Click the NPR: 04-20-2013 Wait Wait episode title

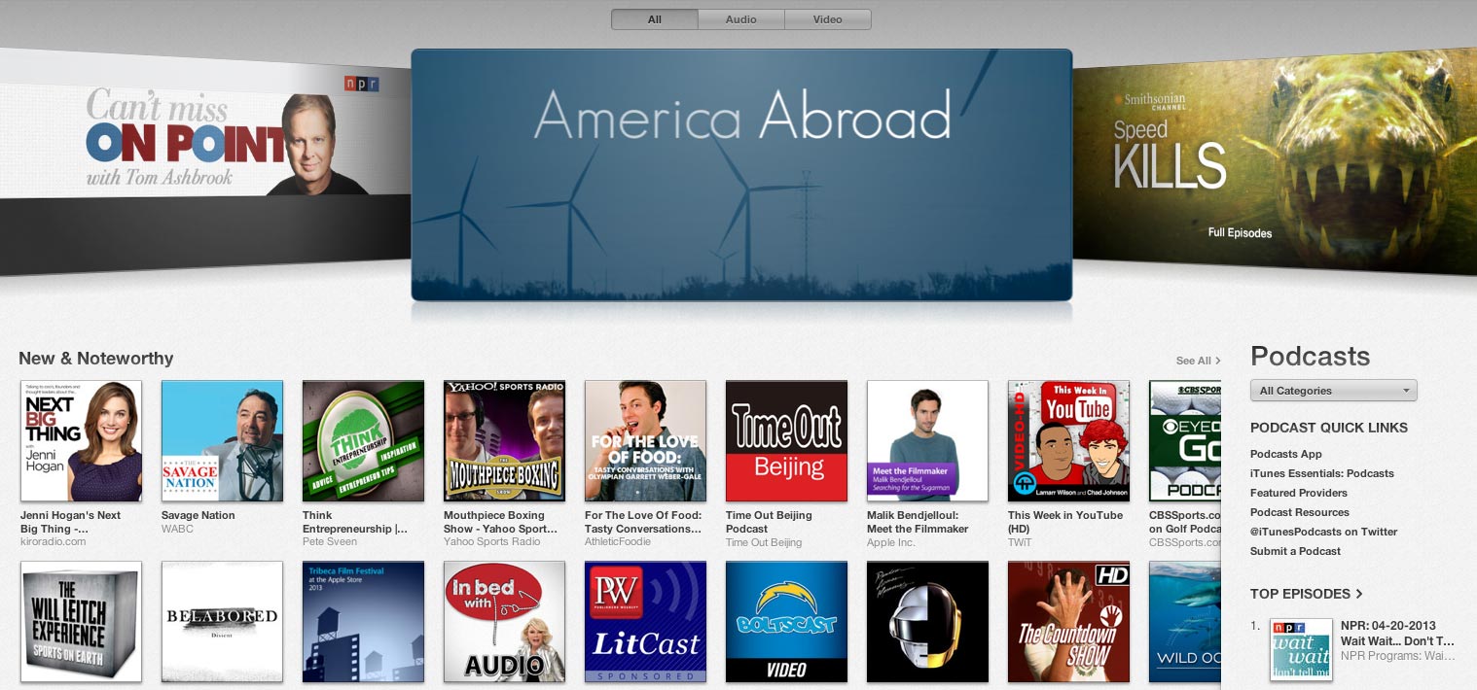tap(1397, 634)
